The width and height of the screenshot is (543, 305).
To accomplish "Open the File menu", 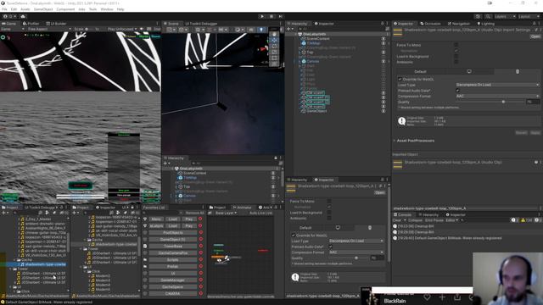I will (4, 9).
